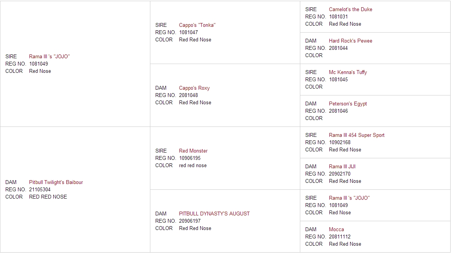Click registration number 21105304
Viewport: 451px width, 253px height.
coord(40,190)
